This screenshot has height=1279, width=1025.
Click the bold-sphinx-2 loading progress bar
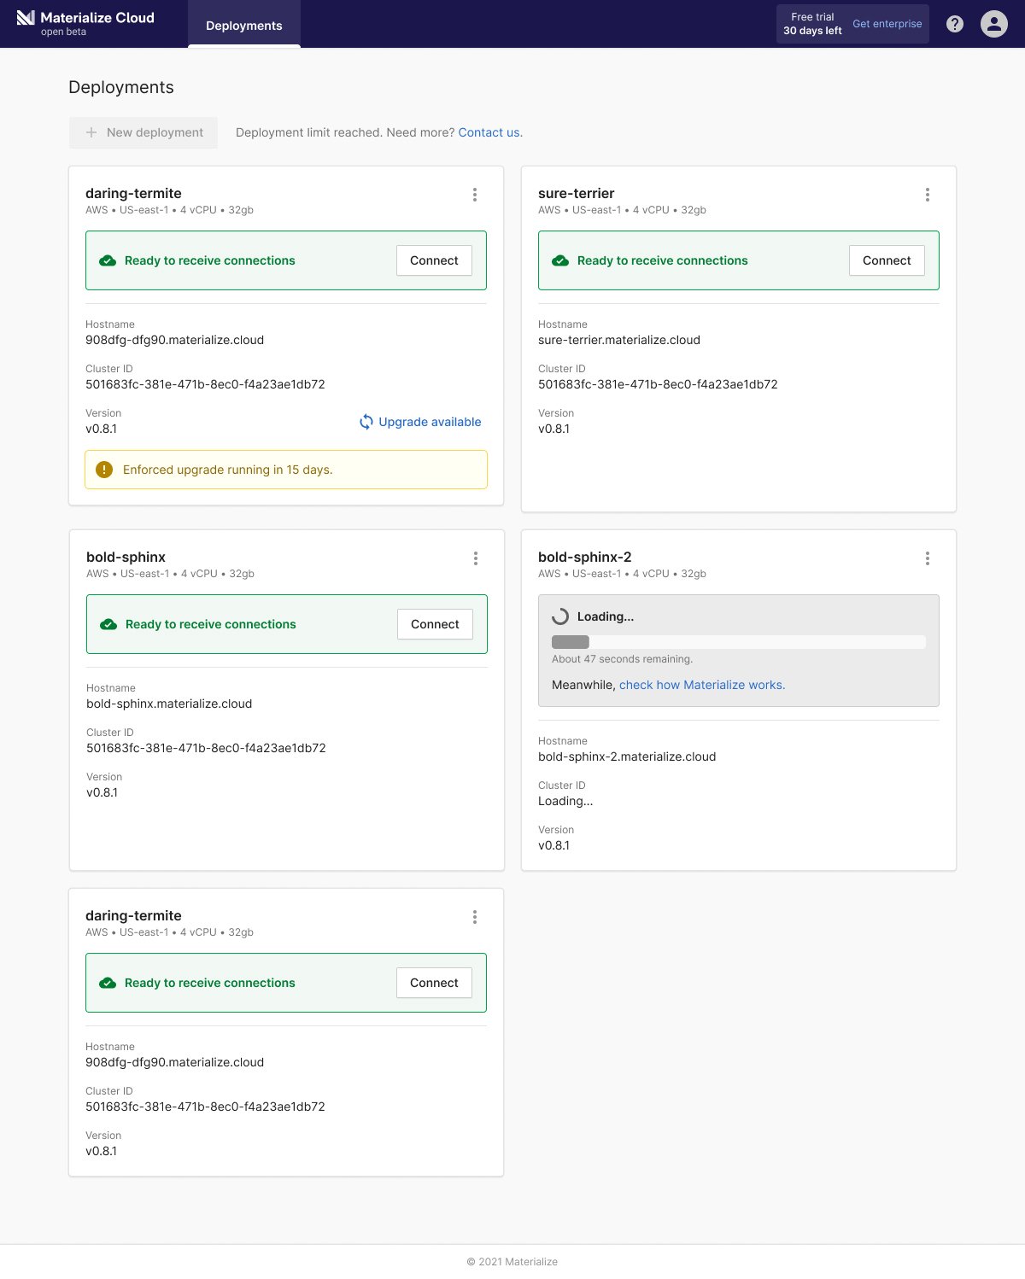point(739,642)
